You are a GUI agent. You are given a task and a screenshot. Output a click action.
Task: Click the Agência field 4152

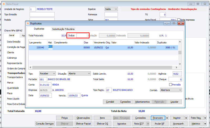coord(177,74)
